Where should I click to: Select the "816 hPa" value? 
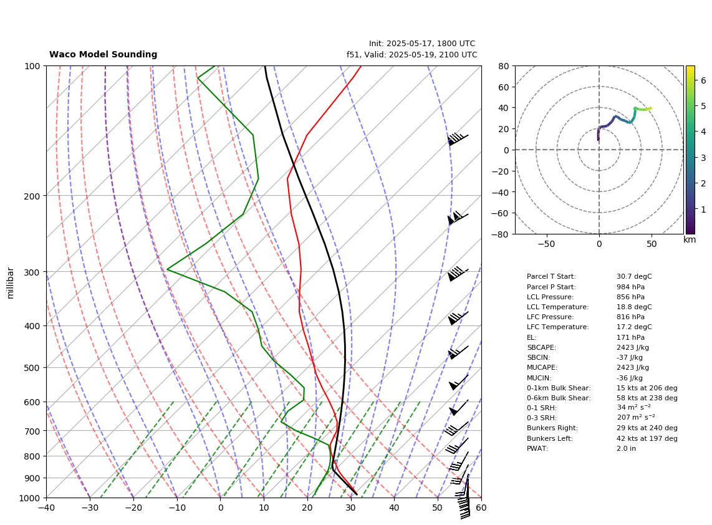(630, 317)
